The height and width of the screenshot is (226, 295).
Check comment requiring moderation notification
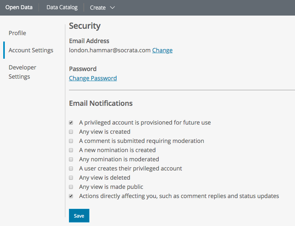(x=71, y=141)
